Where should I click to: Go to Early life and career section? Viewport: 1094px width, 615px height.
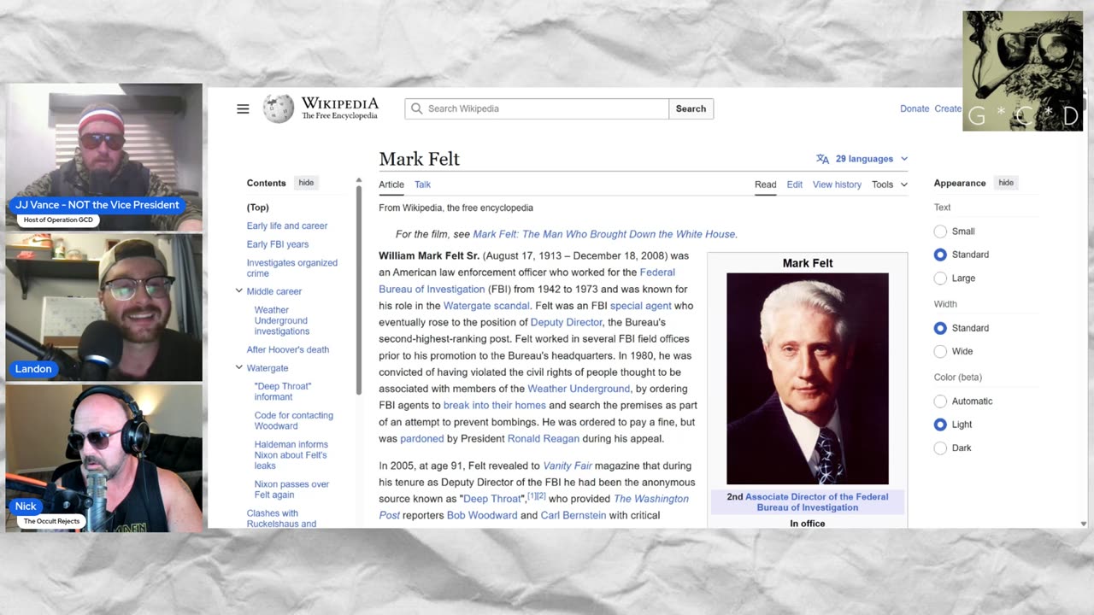(287, 225)
